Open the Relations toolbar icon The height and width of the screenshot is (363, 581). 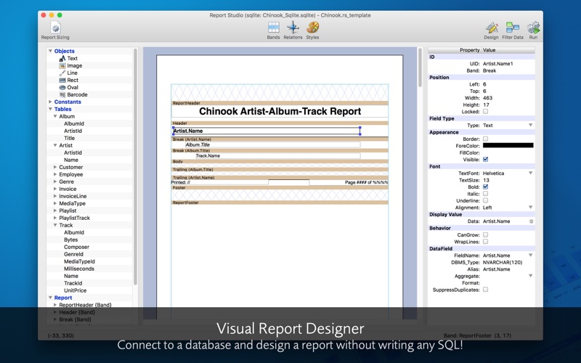coord(293,30)
